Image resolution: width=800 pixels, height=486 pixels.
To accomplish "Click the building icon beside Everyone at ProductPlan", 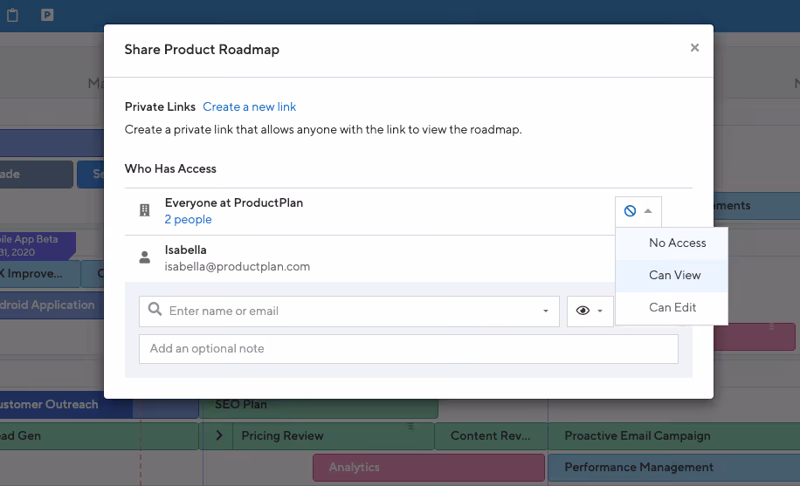I will [144, 210].
